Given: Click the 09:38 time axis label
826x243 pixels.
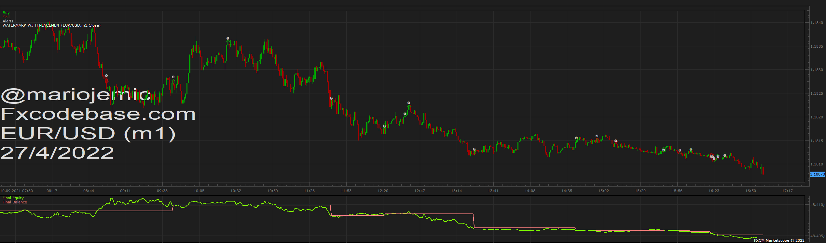Looking at the screenshot, I should pos(162,191).
